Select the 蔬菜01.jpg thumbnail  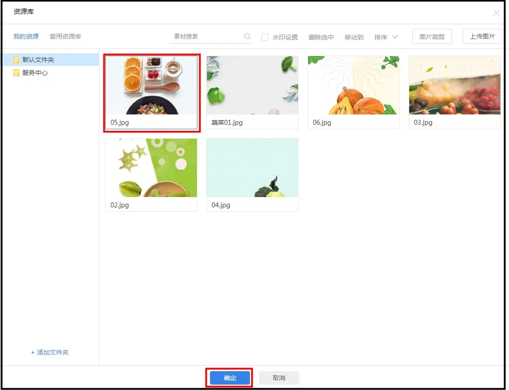tap(252, 85)
